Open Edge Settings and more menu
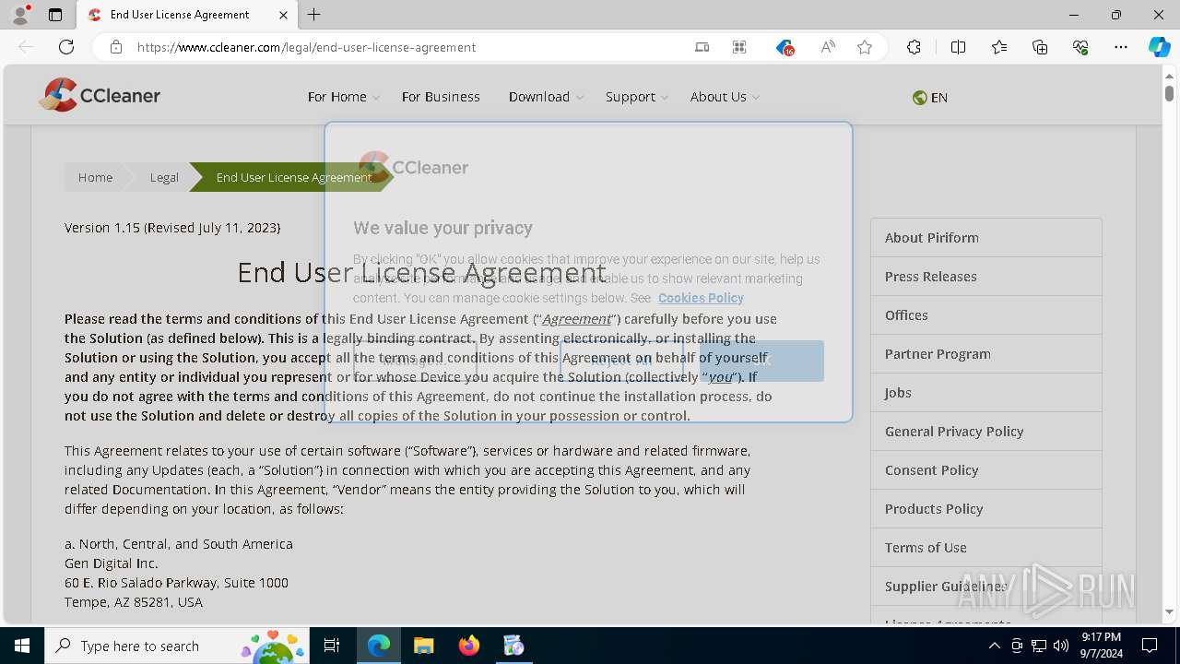The width and height of the screenshot is (1180, 664). pyautogui.click(x=1121, y=47)
